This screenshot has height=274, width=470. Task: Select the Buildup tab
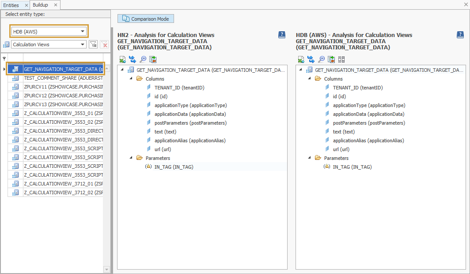click(x=40, y=5)
